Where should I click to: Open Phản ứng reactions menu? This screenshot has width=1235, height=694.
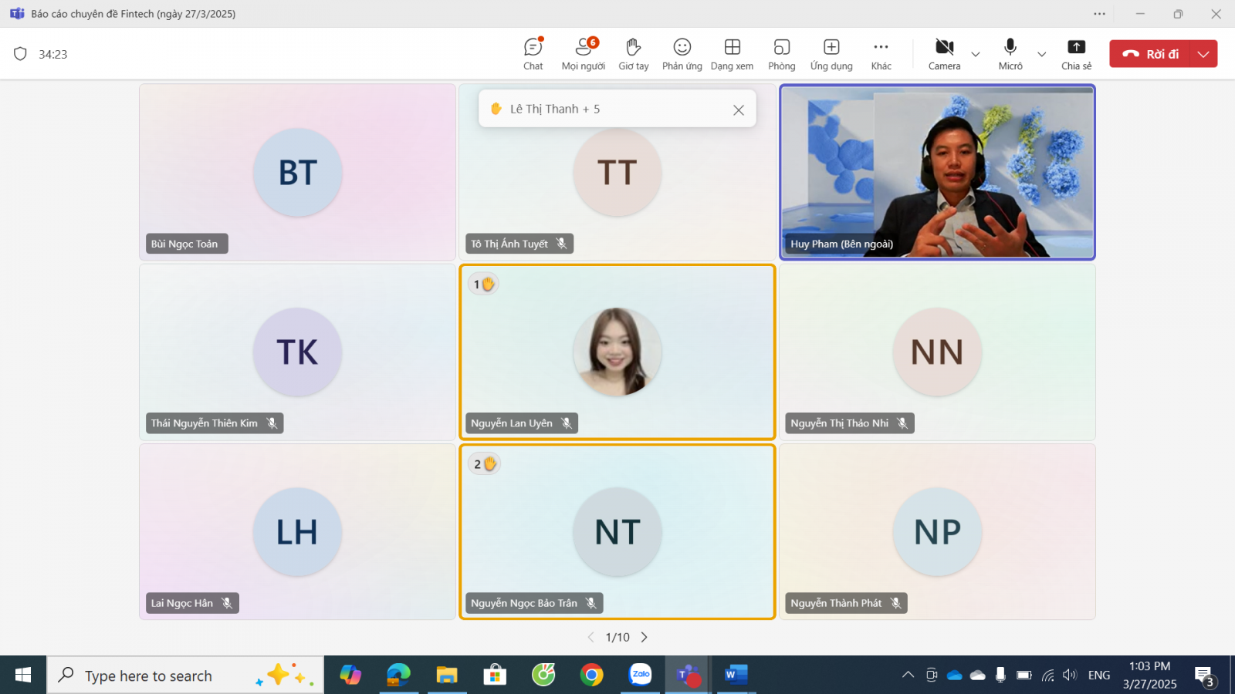coord(682,54)
